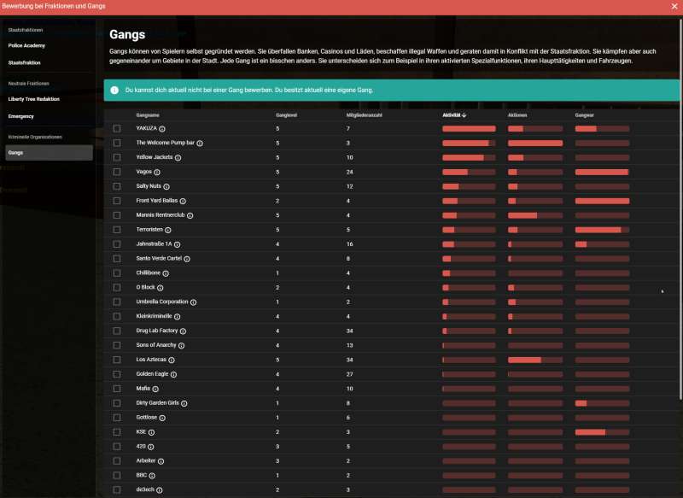This screenshot has height=498, width=683.
Task: Show info for Front Yard Ballas
Action: 183,201
